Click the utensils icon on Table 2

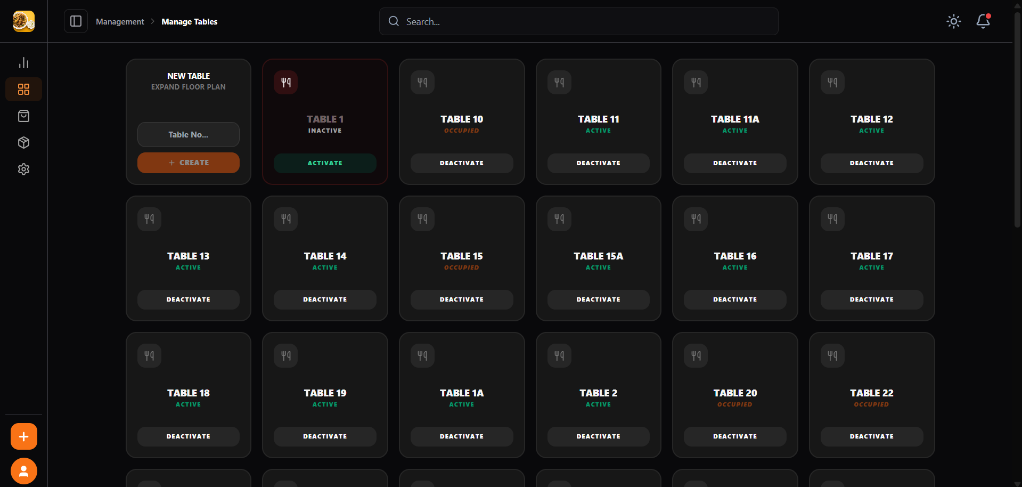click(559, 356)
